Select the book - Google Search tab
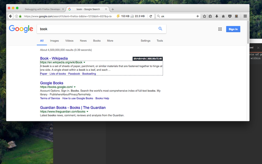Image resolution: width=262 pixels, height=164 pixels. pyautogui.click(x=88, y=9)
